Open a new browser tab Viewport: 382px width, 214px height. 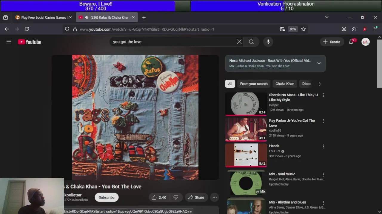click(x=144, y=18)
